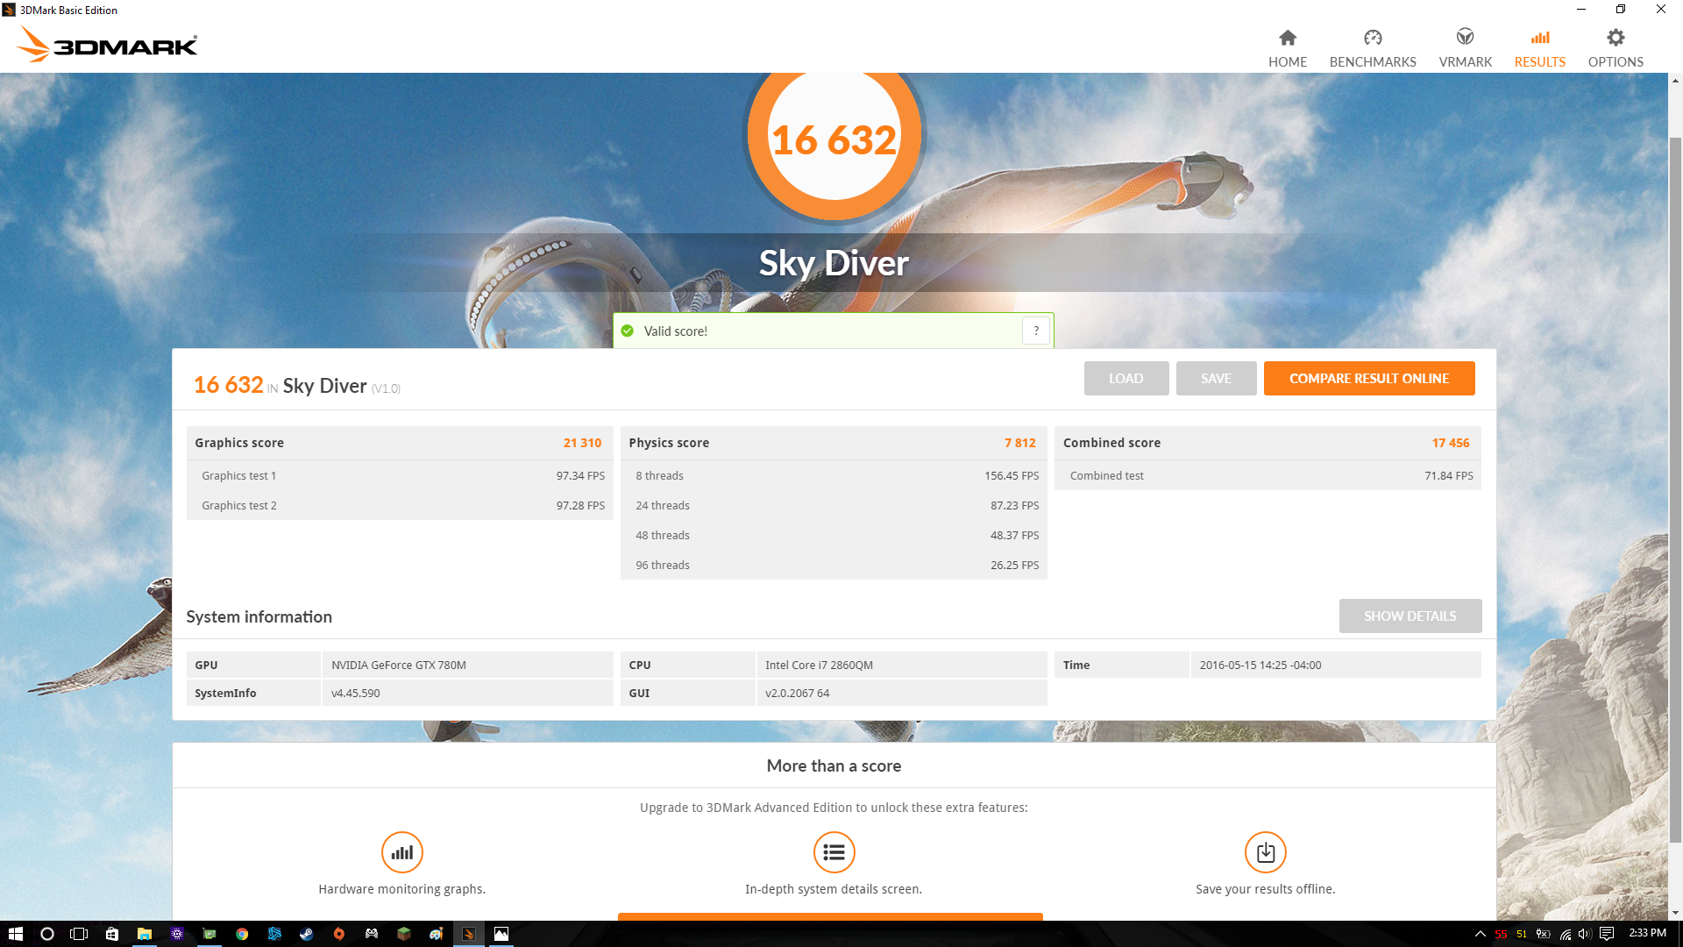Click the Graphics score value 21 310
This screenshot has width=1683, height=947.
click(582, 443)
